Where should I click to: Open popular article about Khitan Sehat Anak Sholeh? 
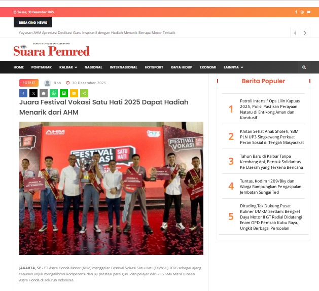click(x=272, y=136)
